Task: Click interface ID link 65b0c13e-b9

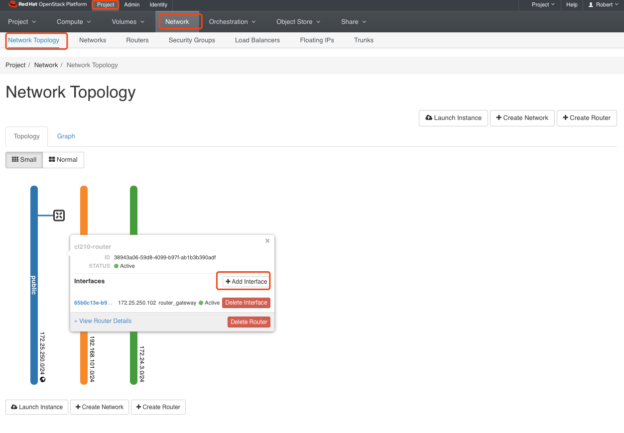Action: tap(93, 303)
